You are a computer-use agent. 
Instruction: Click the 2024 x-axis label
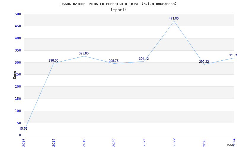click(x=234, y=142)
